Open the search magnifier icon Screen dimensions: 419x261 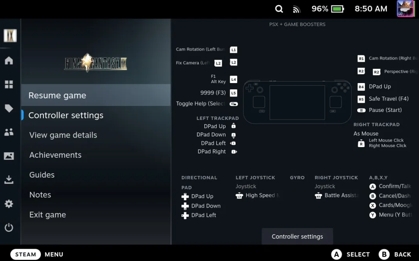pyautogui.click(x=279, y=9)
